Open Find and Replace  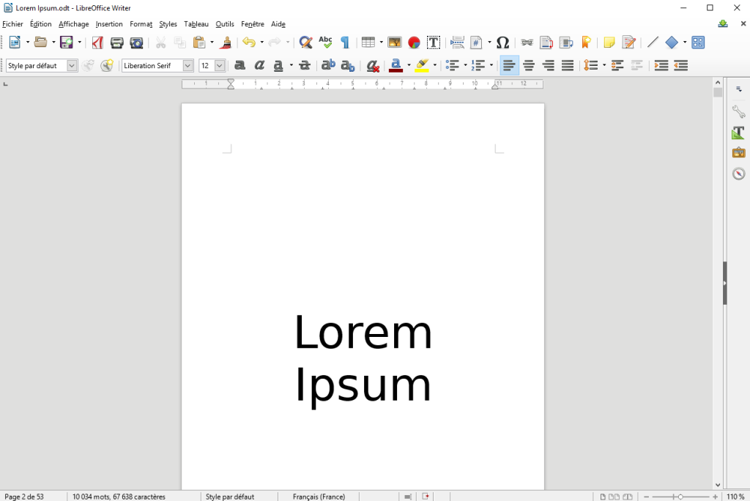[305, 42]
